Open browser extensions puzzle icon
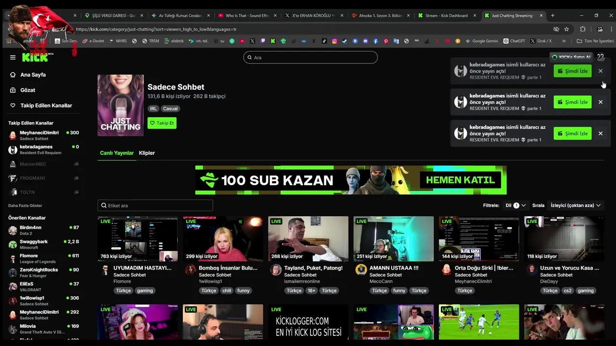Image resolution: width=616 pixels, height=346 pixels. 583,29
